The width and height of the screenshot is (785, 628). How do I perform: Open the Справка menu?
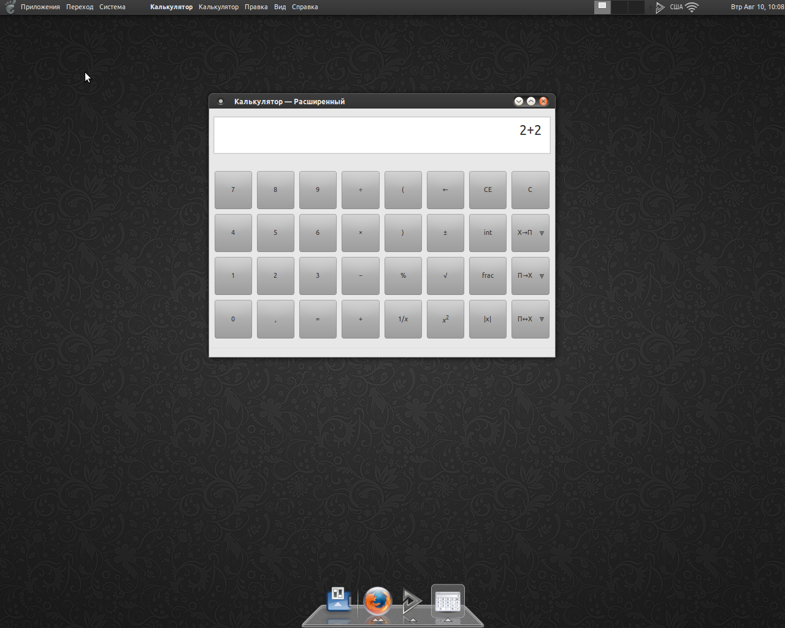[305, 7]
